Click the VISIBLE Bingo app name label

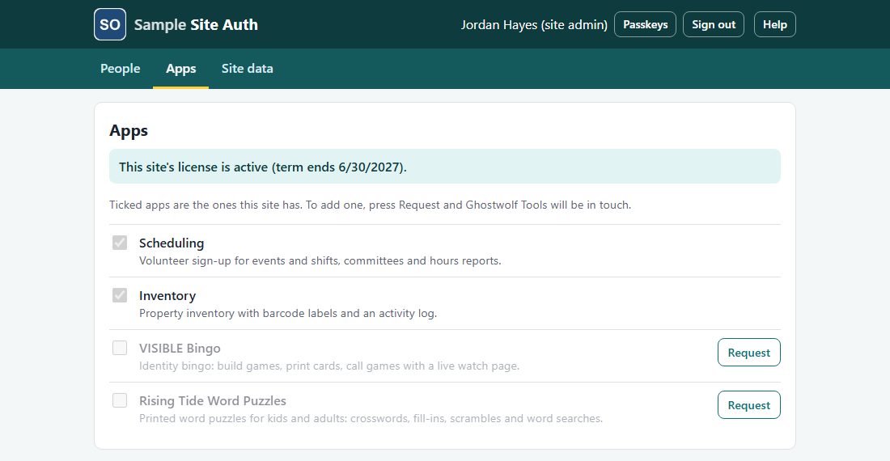180,348
